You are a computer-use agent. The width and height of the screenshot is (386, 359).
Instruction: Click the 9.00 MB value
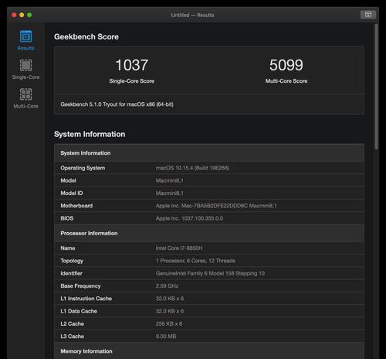(166, 337)
